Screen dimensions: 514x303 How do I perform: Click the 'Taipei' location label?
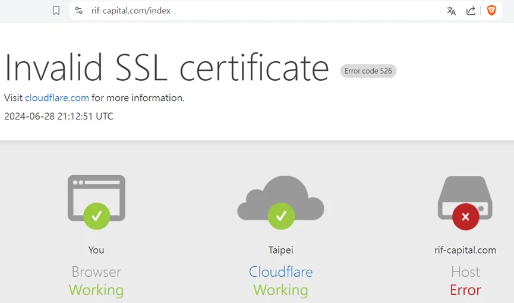click(280, 250)
